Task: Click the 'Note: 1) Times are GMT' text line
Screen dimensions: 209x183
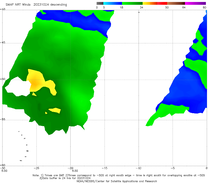Action: pos(119,175)
